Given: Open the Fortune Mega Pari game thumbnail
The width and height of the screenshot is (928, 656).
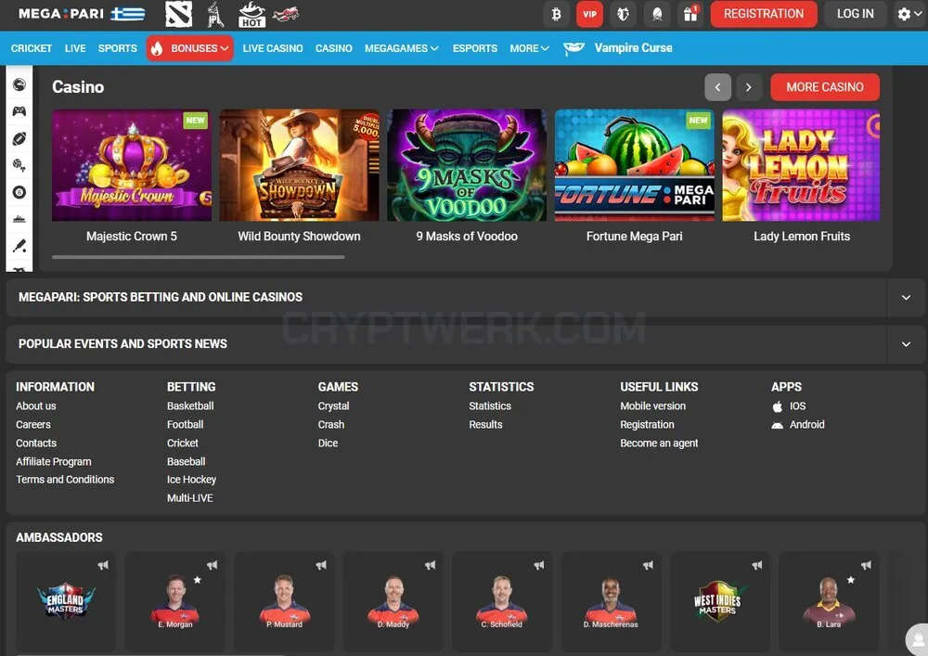Looking at the screenshot, I should (x=635, y=165).
